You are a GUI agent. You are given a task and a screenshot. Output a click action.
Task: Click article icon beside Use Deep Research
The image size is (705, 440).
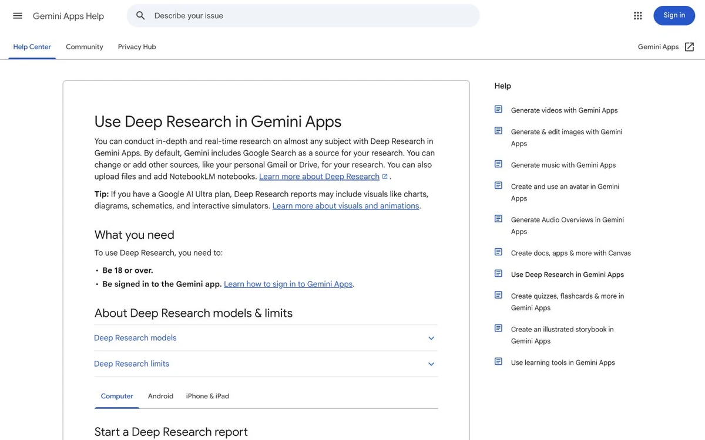pos(498,273)
